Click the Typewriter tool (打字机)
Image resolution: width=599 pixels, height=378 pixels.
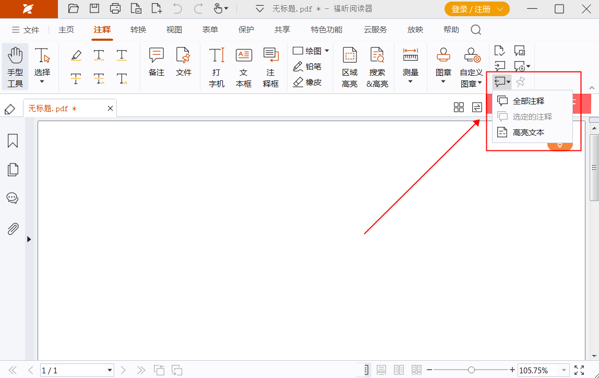click(x=217, y=66)
